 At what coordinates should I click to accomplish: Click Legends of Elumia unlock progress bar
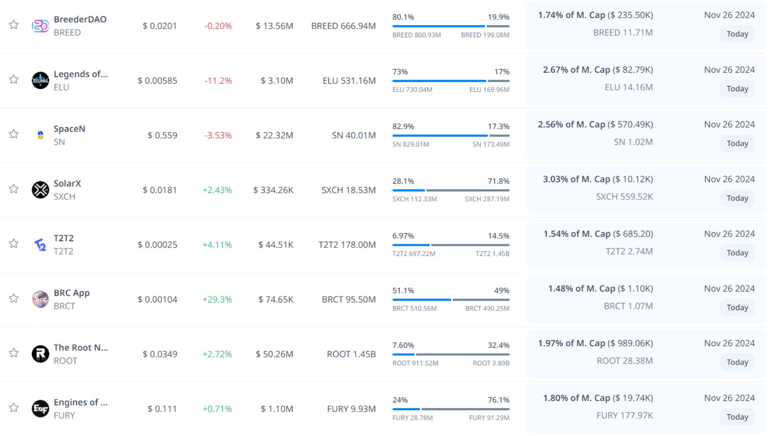[450, 81]
